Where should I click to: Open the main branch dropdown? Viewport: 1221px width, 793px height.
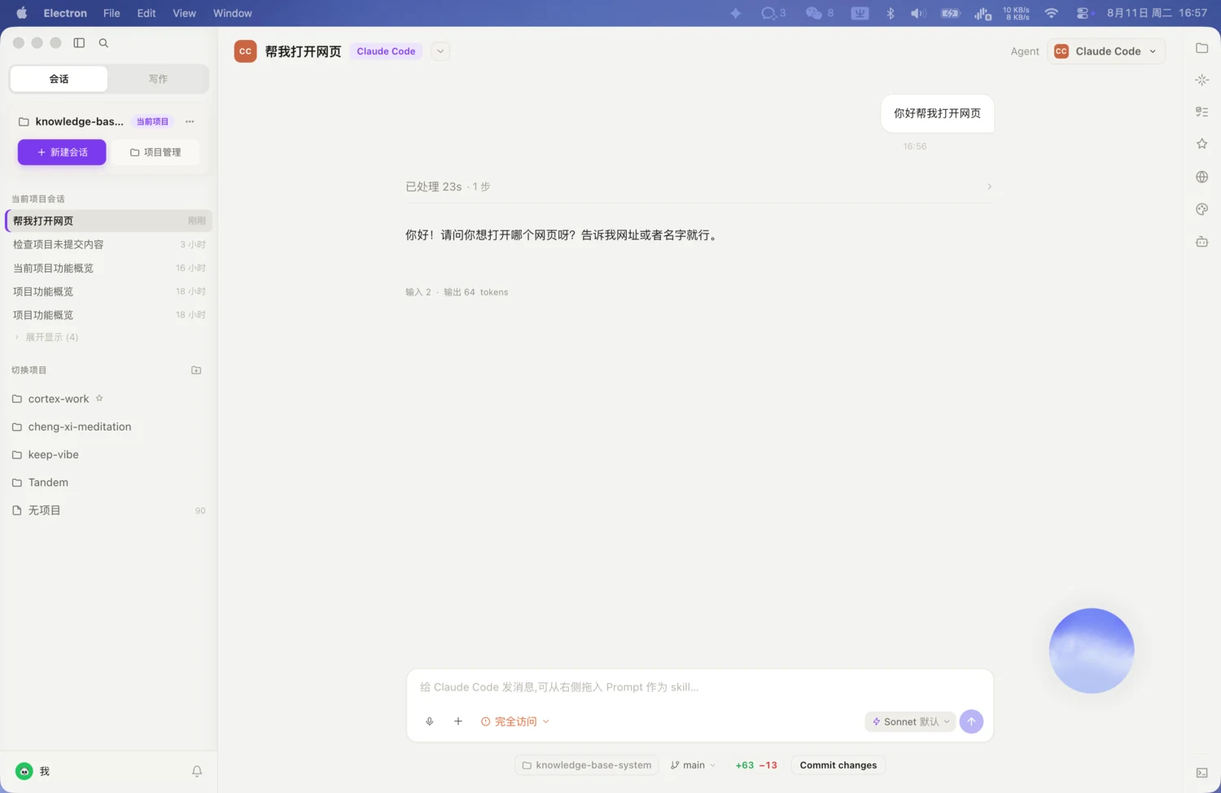693,765
